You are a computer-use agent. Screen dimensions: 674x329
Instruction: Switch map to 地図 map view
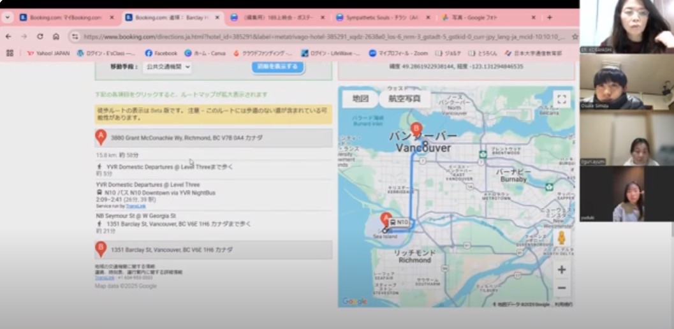(x=360, y=99)
